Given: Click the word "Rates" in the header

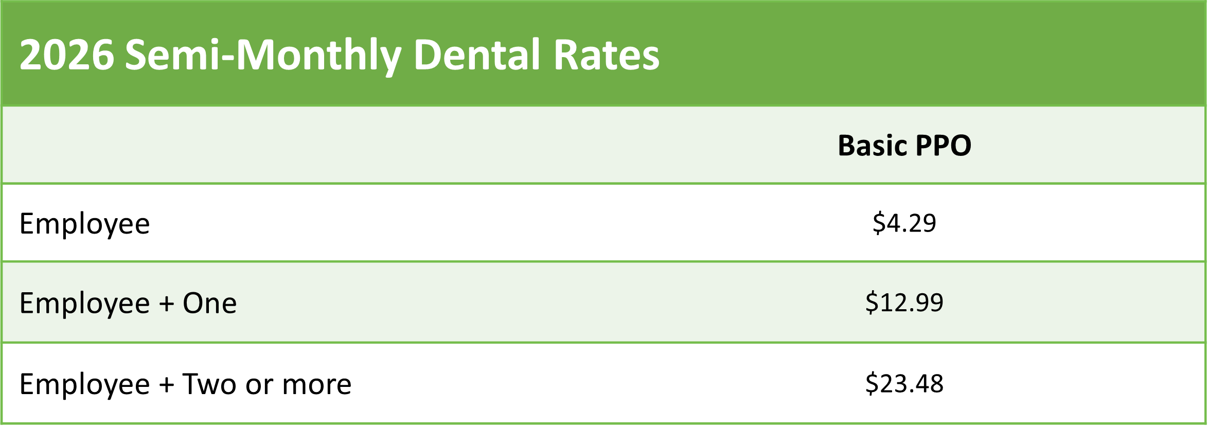Looking at the screenshot, I should point(607,55).
